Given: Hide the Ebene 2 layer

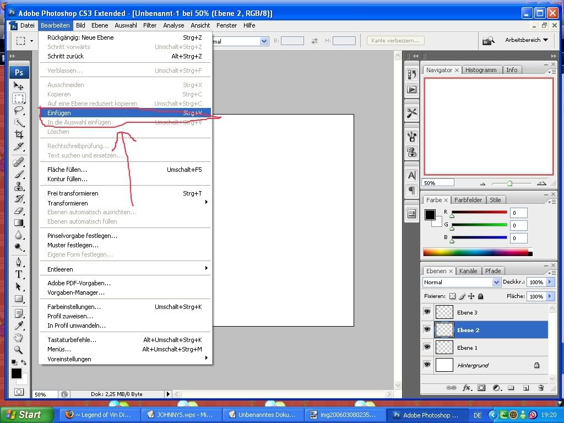Looking at the screenshot, I should [427, 329].
